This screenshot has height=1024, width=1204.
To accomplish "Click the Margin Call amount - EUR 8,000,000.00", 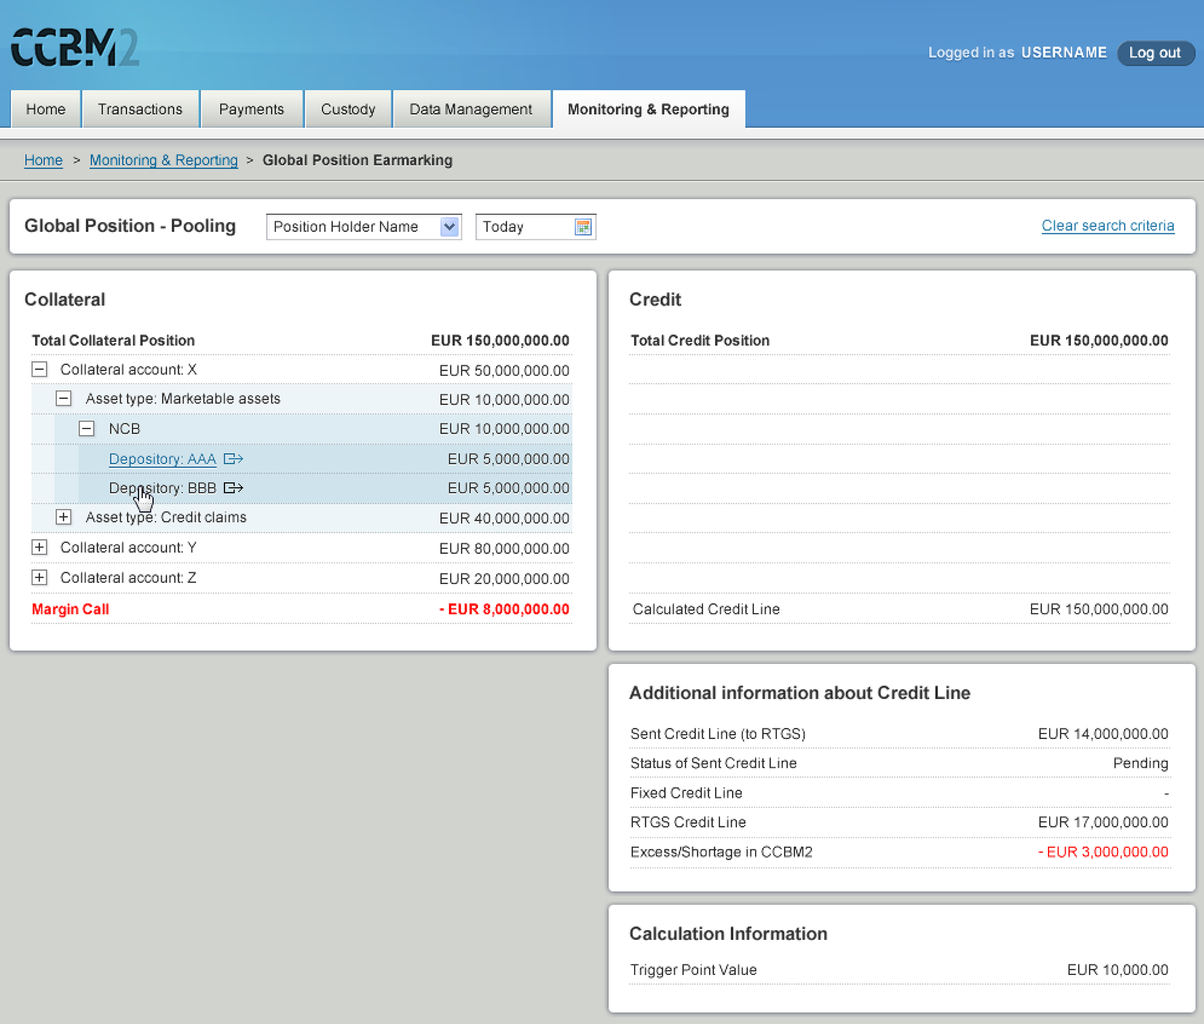I will tap(504, 609).
